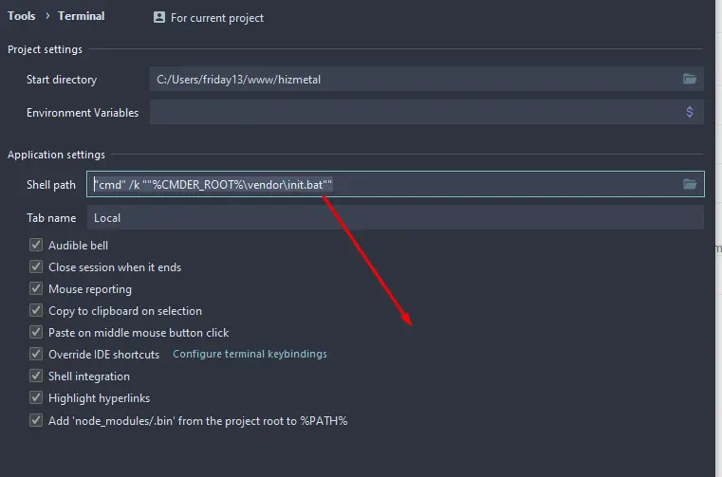
Task: Click the Environment Variables label
Action: [83, 113]
